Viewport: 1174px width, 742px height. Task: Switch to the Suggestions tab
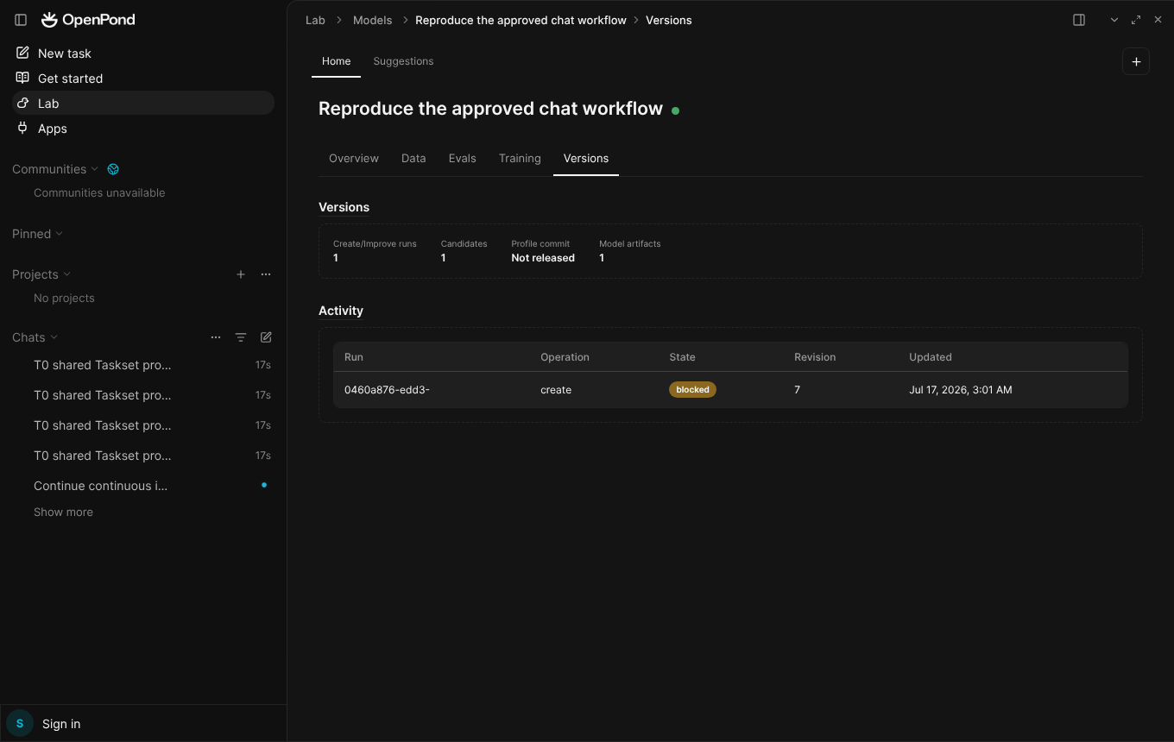pyautogui.click(x=403, y=61)
